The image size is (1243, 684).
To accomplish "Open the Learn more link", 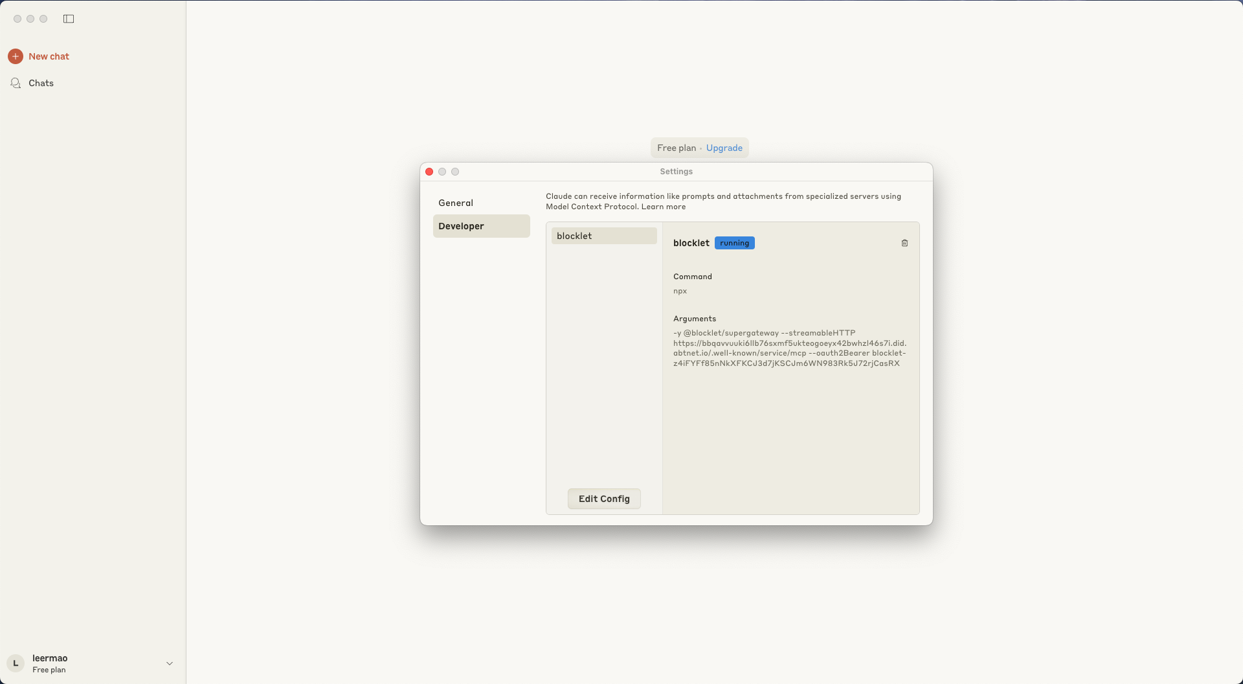I will point(663,207).
